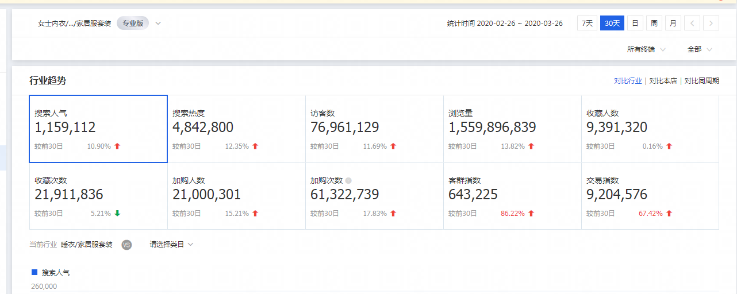Click the 统计时间 date range text
The width and height of the screenshot is (737, 294).
pyautogui.click(x=505, y=24)
